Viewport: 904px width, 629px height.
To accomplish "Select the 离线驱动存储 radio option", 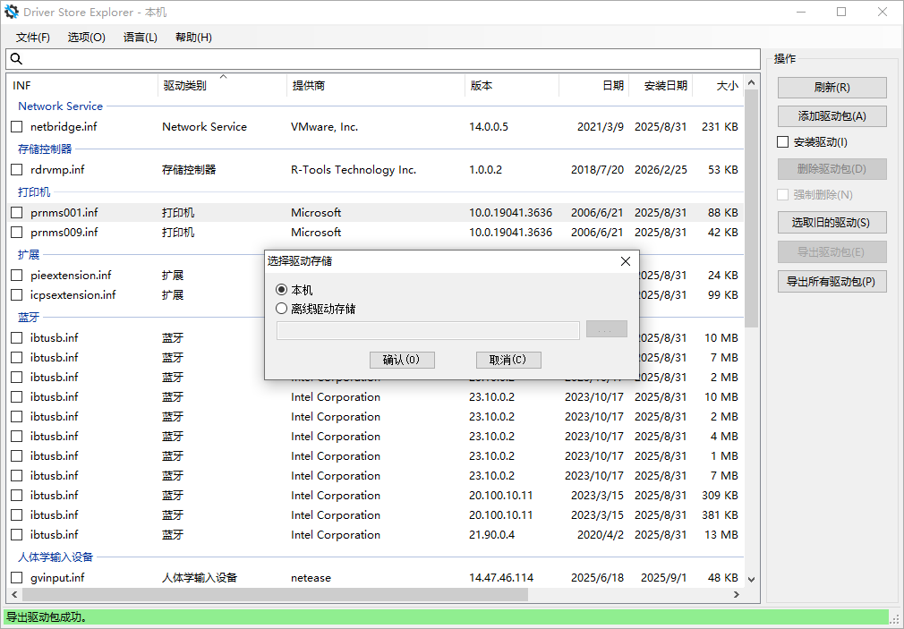I will (x=280, y=310).
